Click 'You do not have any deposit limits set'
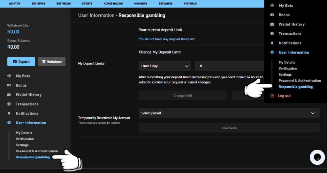327x173 pixels. click(167, 39)
